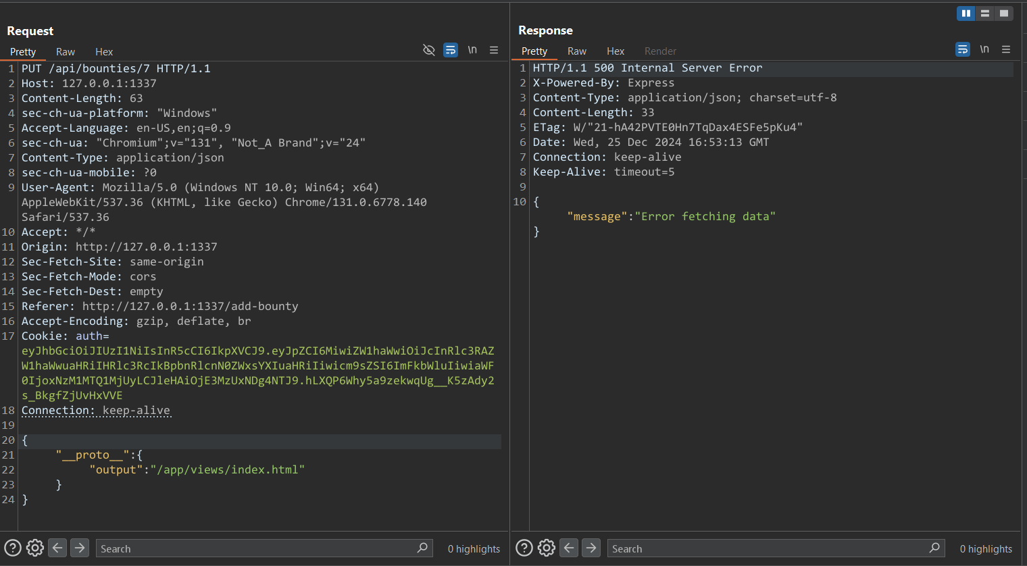Toggle non-printable characters in Request panel
1027x566 pixels.
tap(472, 50)
